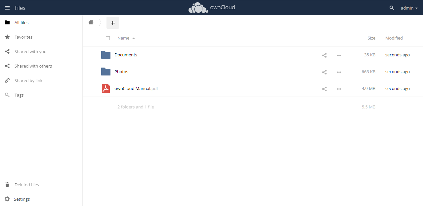Open the Documents folder icon
Image resolution: width=423 pixels, height=206 pixels.
click(x=106, y=55)
